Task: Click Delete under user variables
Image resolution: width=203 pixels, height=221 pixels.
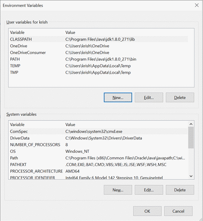Action: point(180,97)
